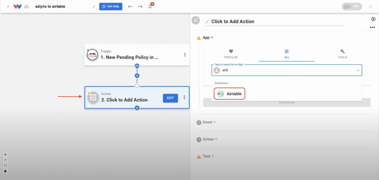Open action step three-dot menu
The height and width of the screenshot is (180, 379).
(184, 98)
